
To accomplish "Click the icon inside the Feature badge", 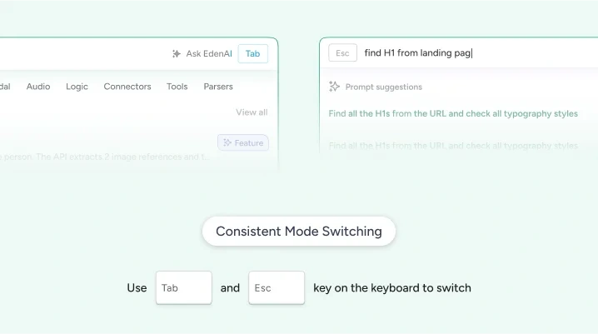I will pyautogui.click(x=227, y=143).
